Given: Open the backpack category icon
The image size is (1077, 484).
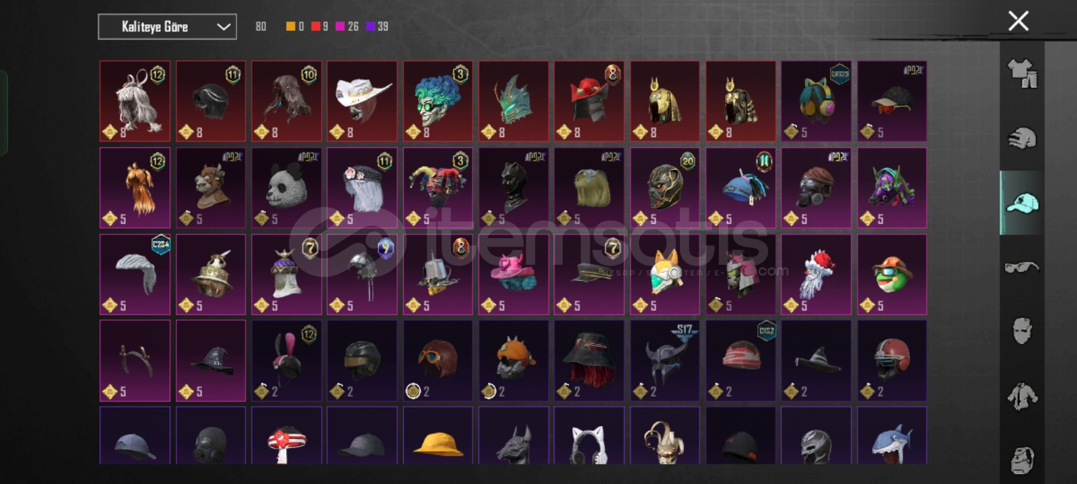Looking at the screenshot, I should click(1022, 460).
